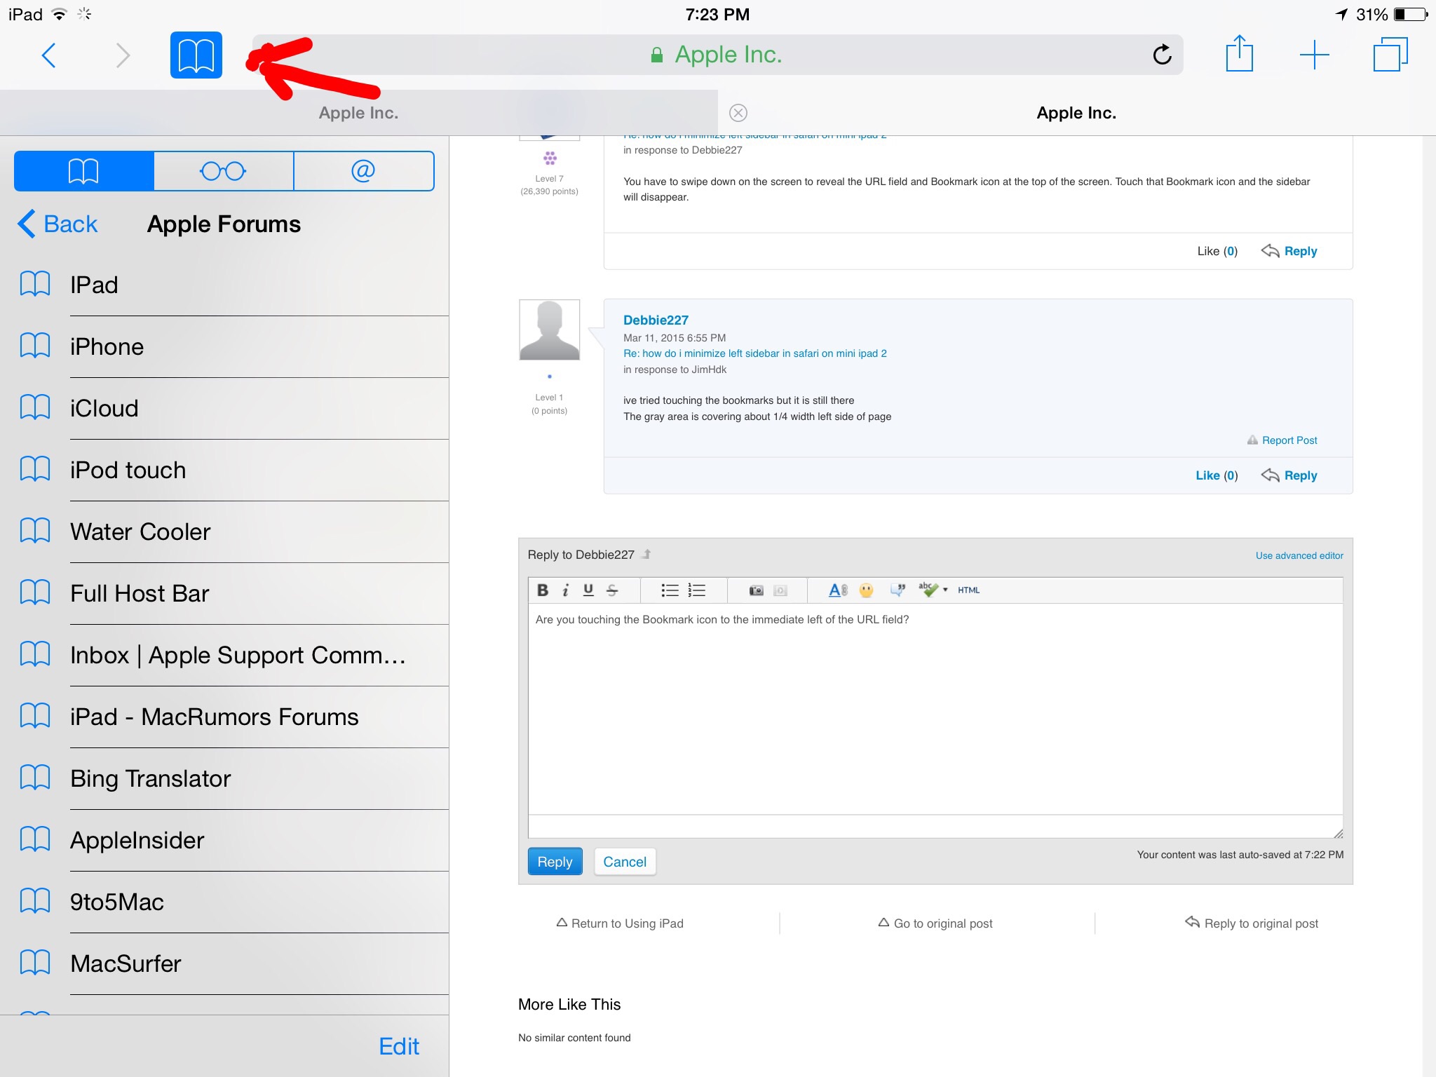
Task: Open the Water Cooler bookmark
Action: click(140, 531)
